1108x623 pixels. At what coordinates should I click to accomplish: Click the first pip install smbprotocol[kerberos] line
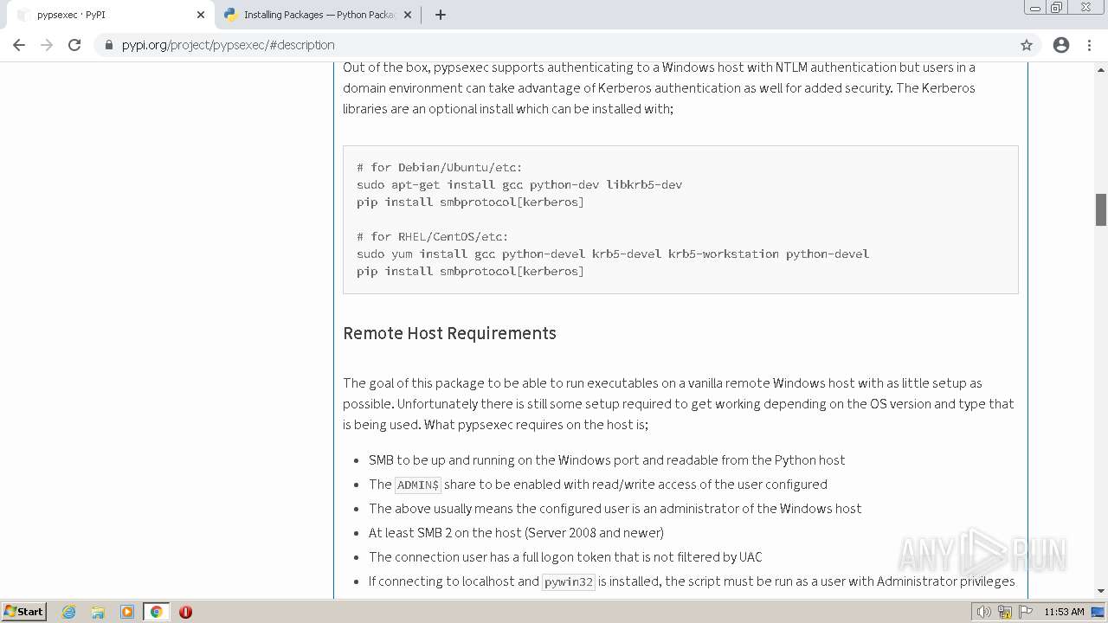(x=470, y=202)
